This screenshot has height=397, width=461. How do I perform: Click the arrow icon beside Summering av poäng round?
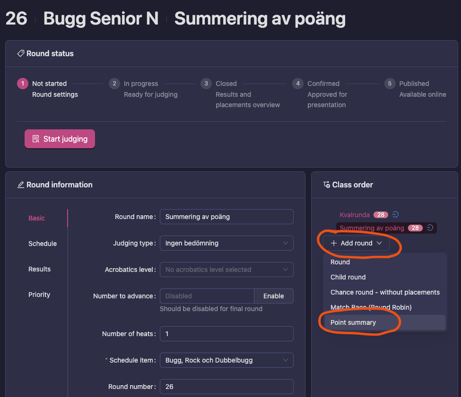(430, 228)
